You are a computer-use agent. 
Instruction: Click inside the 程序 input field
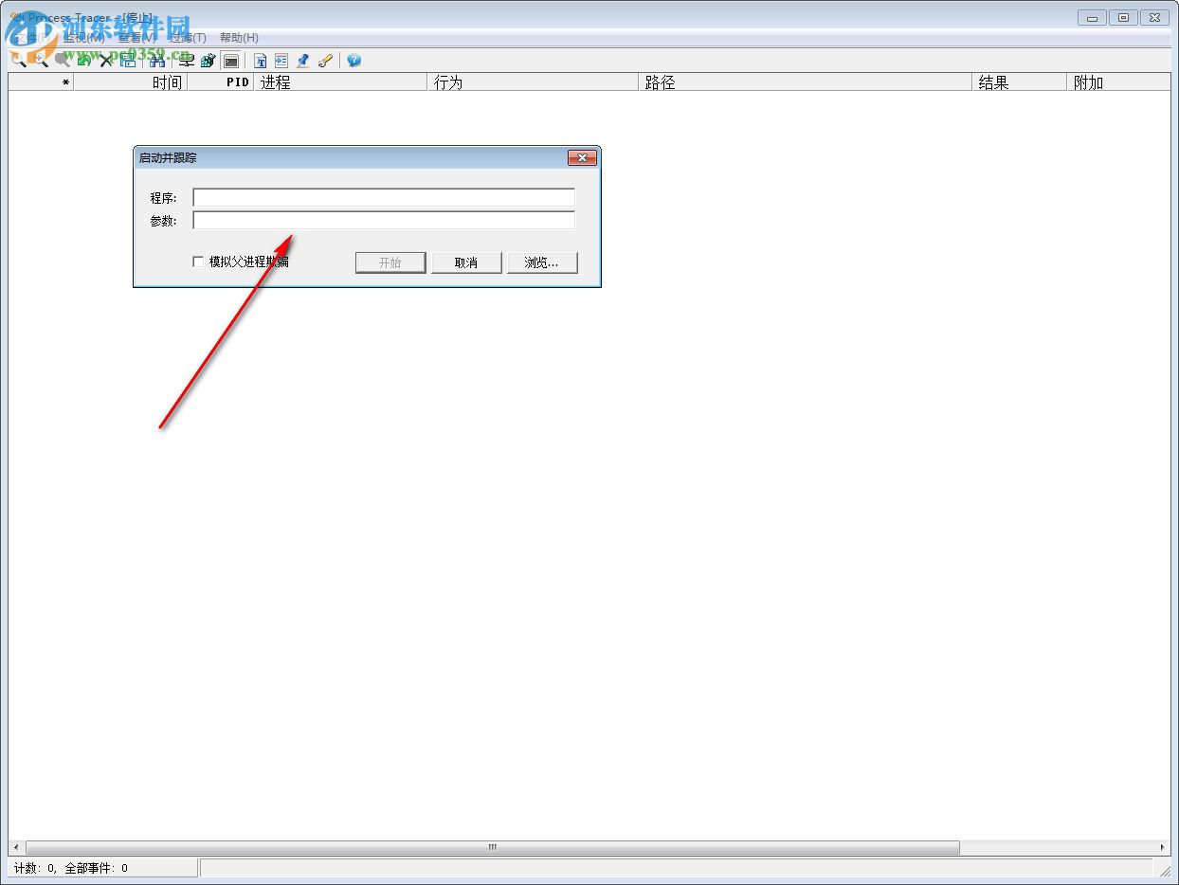(x=383, y=197)
